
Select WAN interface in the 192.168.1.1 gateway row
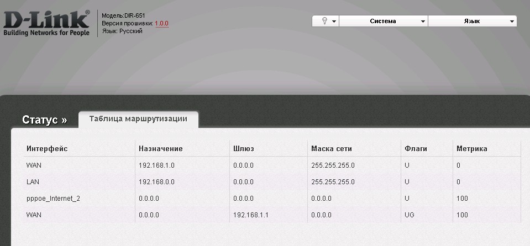coord(34,215)
